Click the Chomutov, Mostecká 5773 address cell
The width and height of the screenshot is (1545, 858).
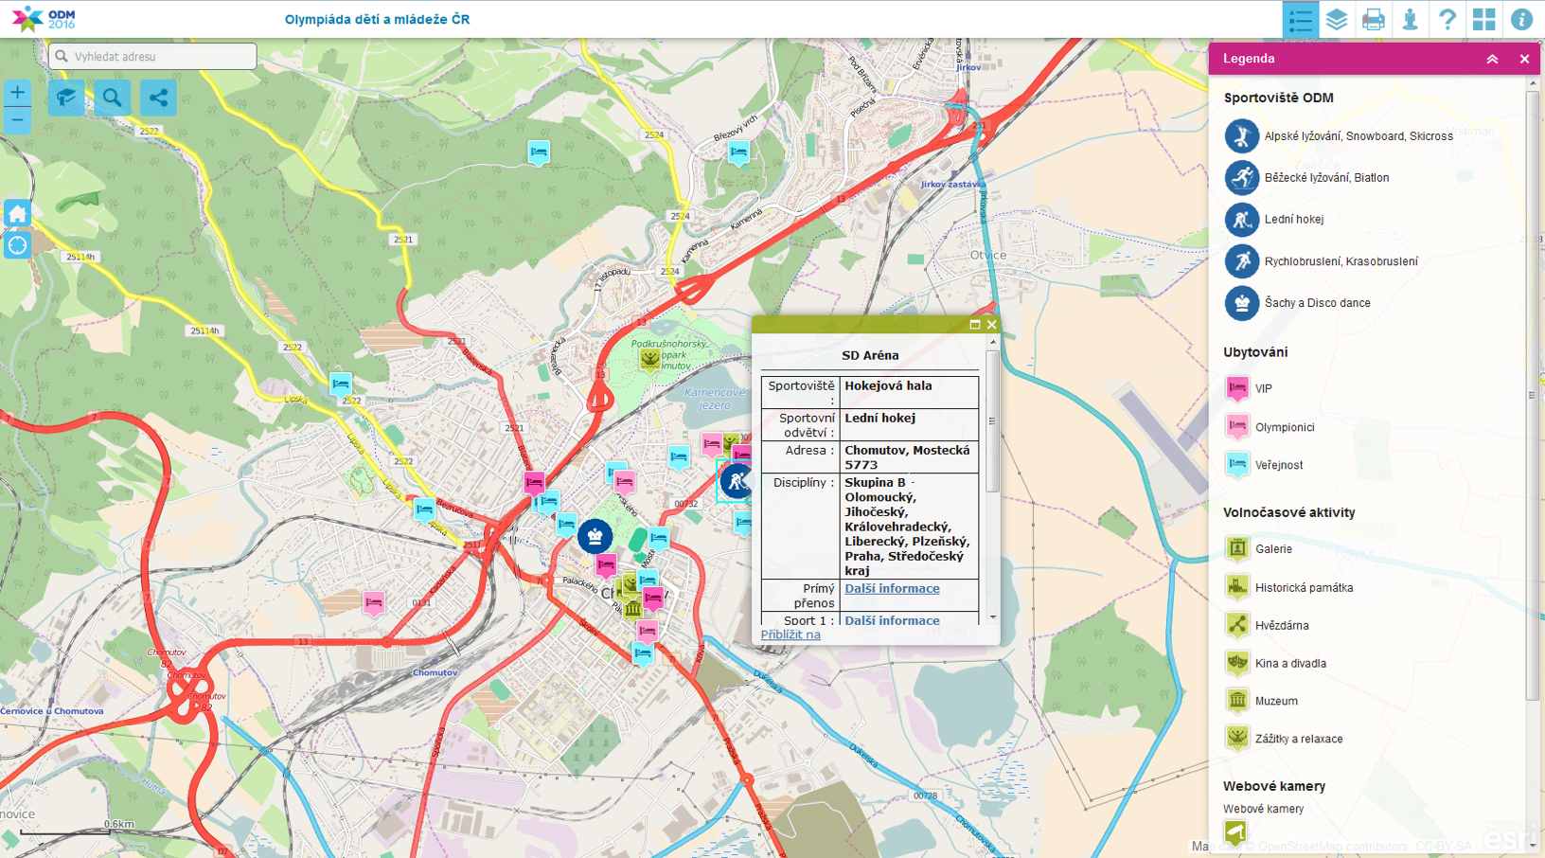pyautogui.click(x=909, y=457)
